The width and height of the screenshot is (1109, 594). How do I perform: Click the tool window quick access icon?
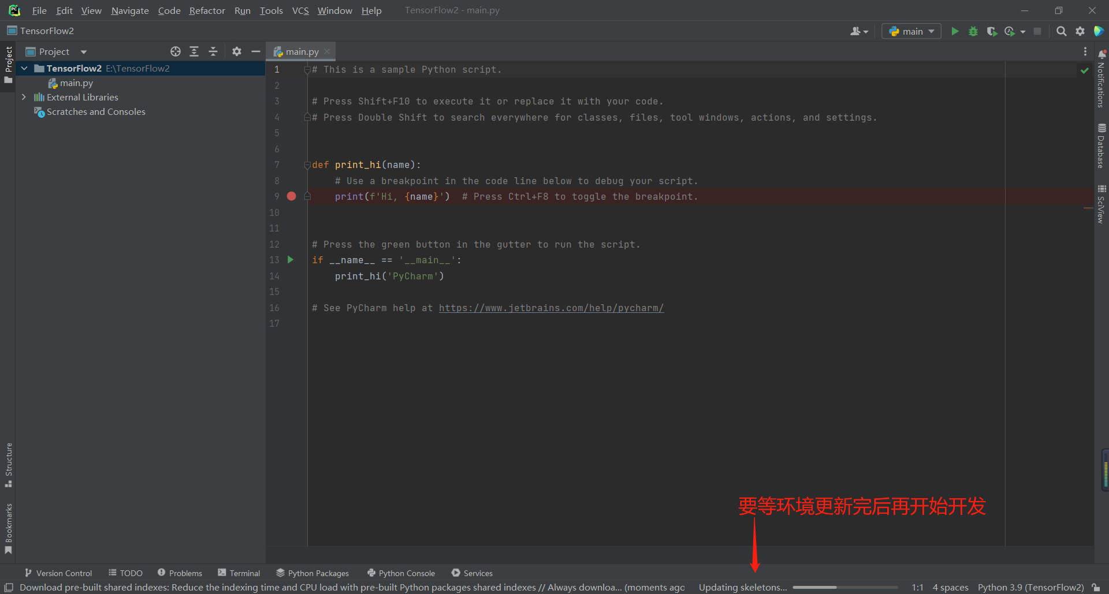click(x=9, y=587)
